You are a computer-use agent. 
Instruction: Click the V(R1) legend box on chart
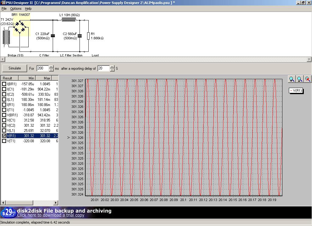pos(296,90)
